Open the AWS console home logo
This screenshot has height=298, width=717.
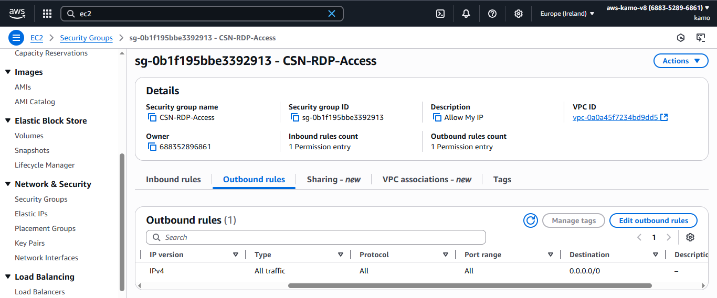pos(17,13)
